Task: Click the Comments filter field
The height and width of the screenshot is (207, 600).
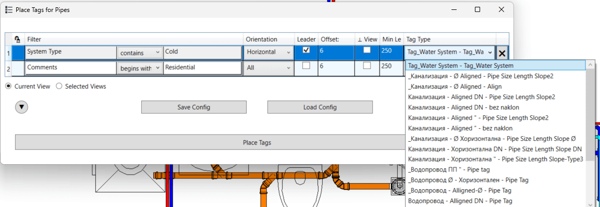Action: pyautogui.click(x=71, y=68)
